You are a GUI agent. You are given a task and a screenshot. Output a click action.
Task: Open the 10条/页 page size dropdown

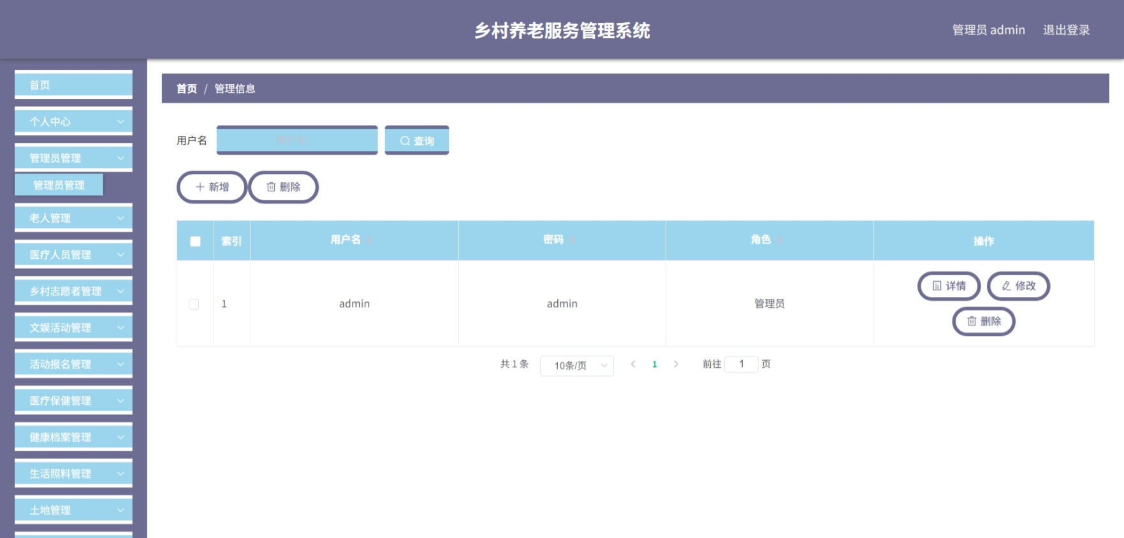coord(577,365)
